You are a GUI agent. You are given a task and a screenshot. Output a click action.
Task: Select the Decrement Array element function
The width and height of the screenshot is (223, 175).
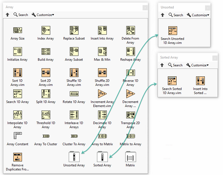pyautogui.click(x=130, y=94)
